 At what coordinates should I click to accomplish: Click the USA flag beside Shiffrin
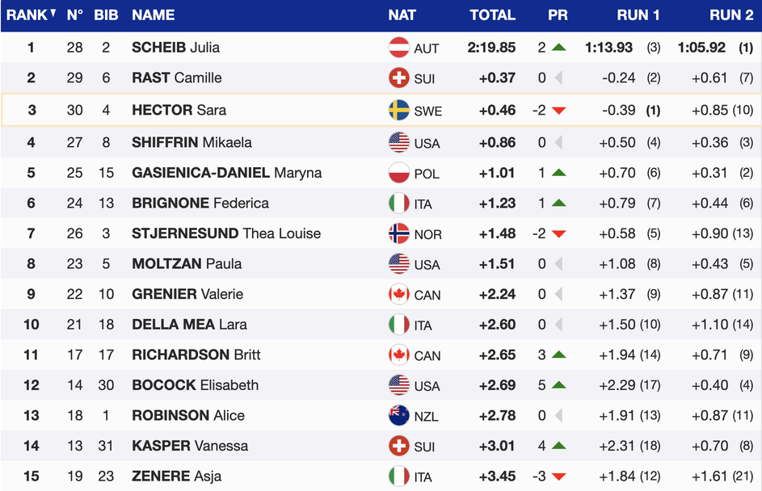click(399, 142)
